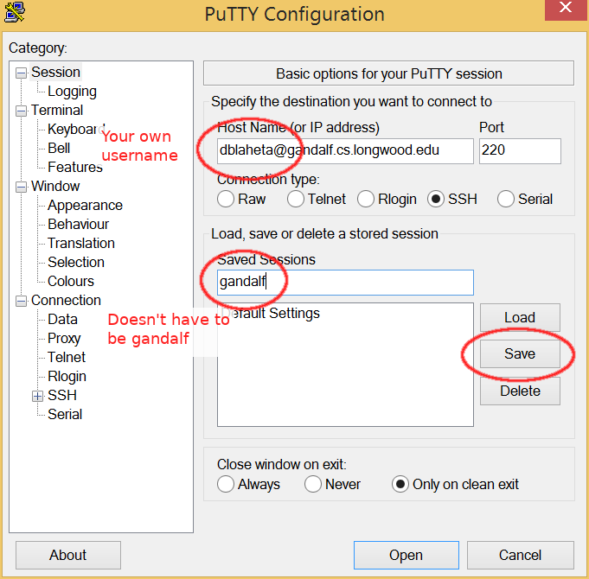
Task: Open the Bell settings category
Action: 59,149
